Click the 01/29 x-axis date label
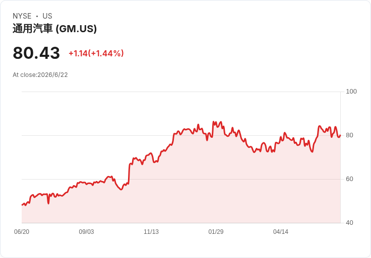Screen dimensions: 371x258 (216, 232)
